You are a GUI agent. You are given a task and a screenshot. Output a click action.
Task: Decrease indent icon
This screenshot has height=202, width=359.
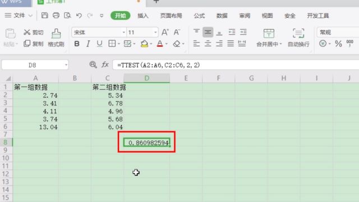pos(232,32)
